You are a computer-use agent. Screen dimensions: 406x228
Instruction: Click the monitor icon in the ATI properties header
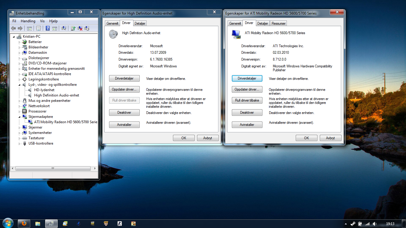coord(236,34)
